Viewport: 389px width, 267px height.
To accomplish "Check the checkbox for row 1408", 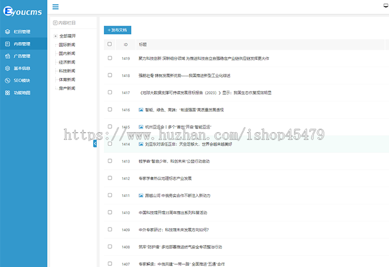I will 110,246.
